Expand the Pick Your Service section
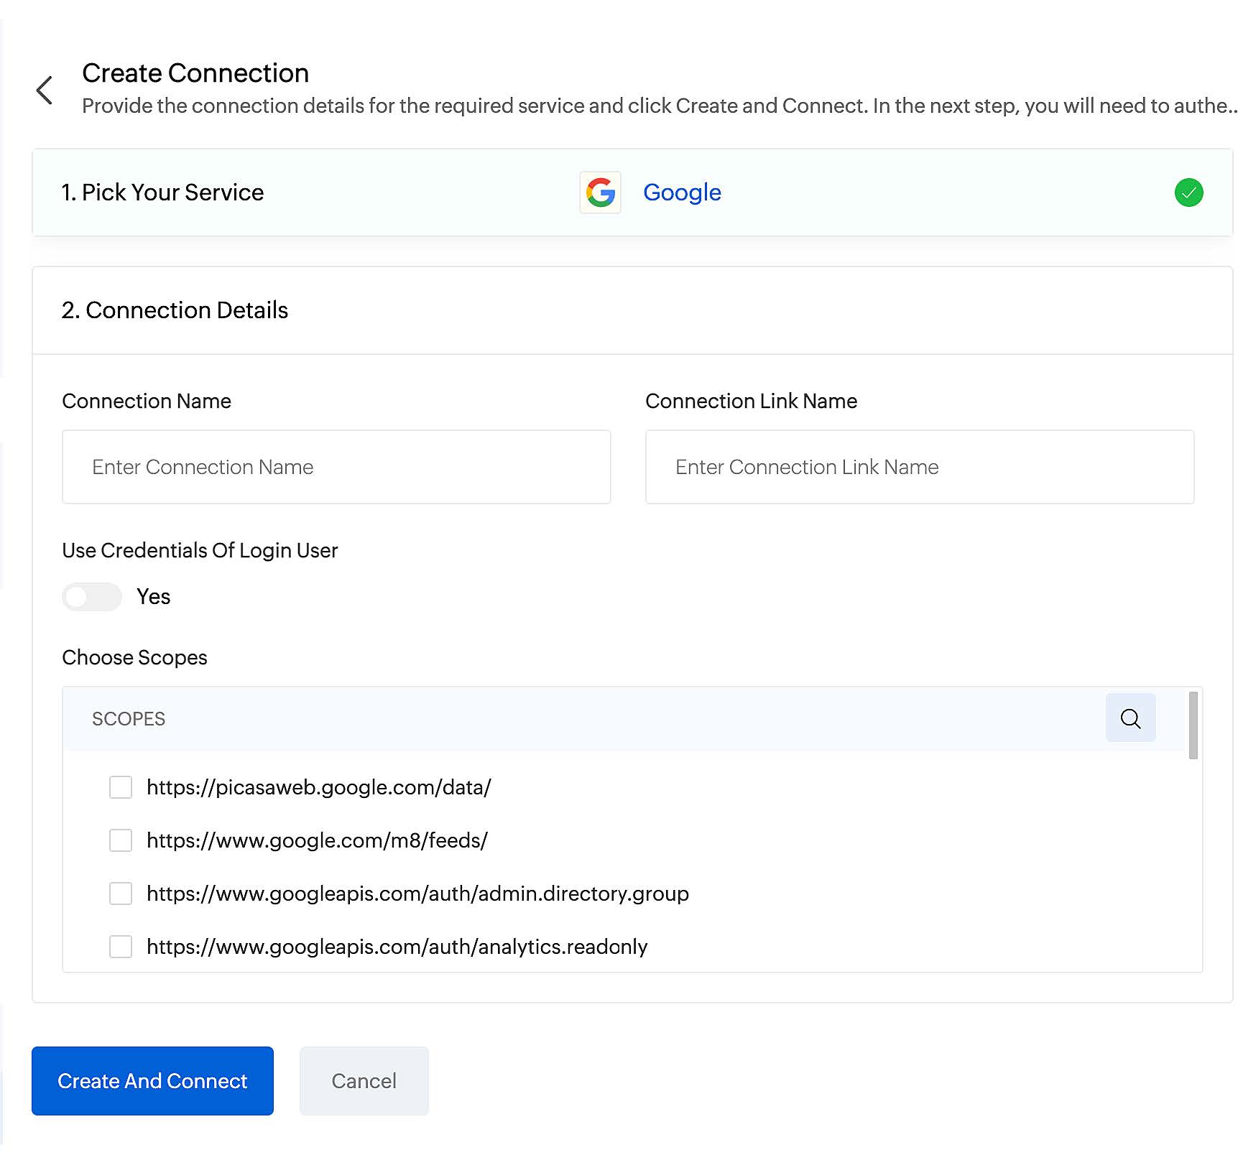The image size is (1238, 1160). (162, 192)
